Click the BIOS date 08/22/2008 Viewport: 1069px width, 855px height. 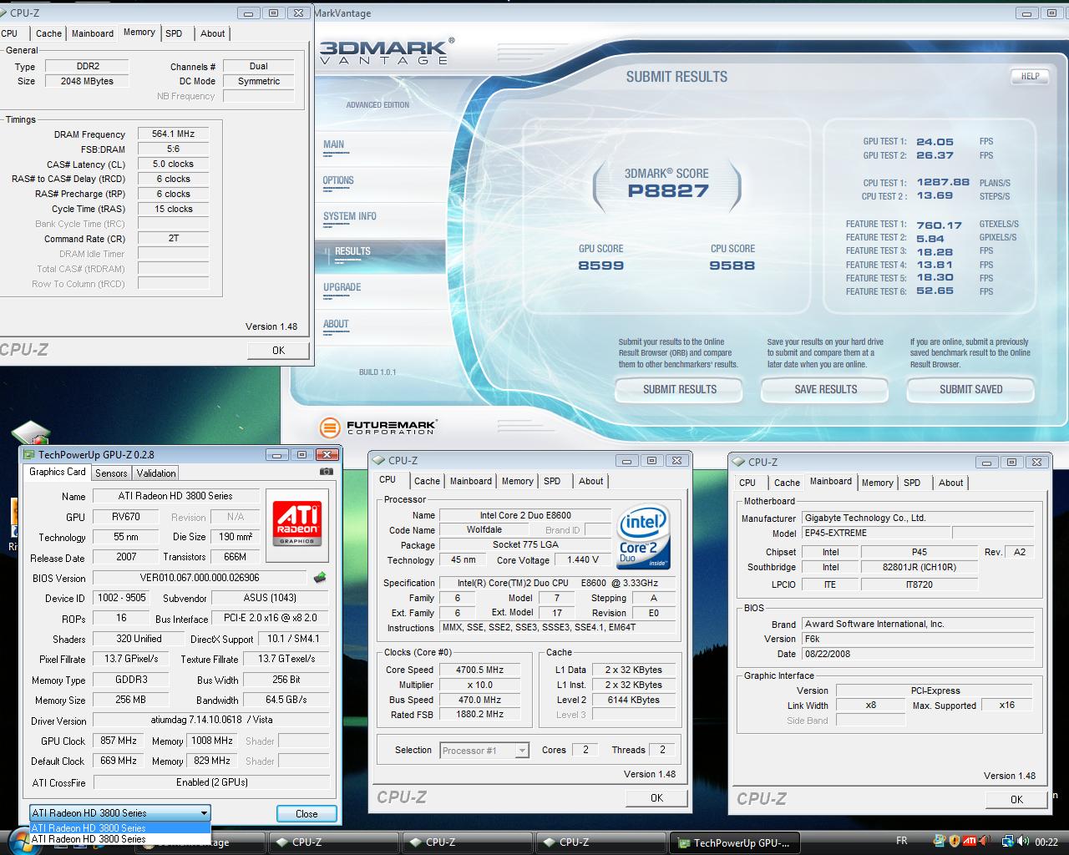coord(917,655)
